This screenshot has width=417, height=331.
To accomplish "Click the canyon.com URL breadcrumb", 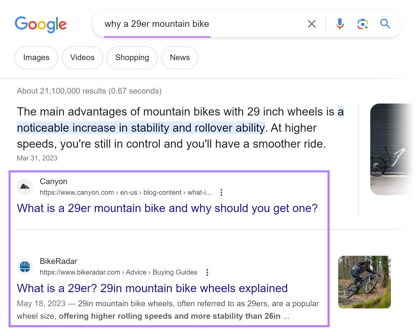I will pos(125,192).
